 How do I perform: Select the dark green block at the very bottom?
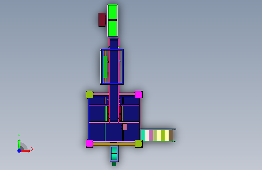[114, 164]
